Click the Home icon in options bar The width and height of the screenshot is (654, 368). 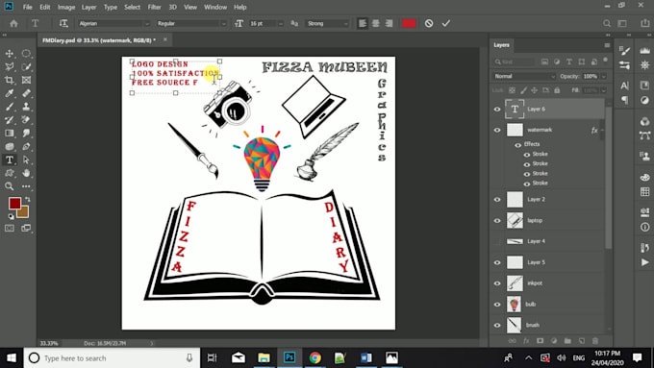click(x=13, y=23)
